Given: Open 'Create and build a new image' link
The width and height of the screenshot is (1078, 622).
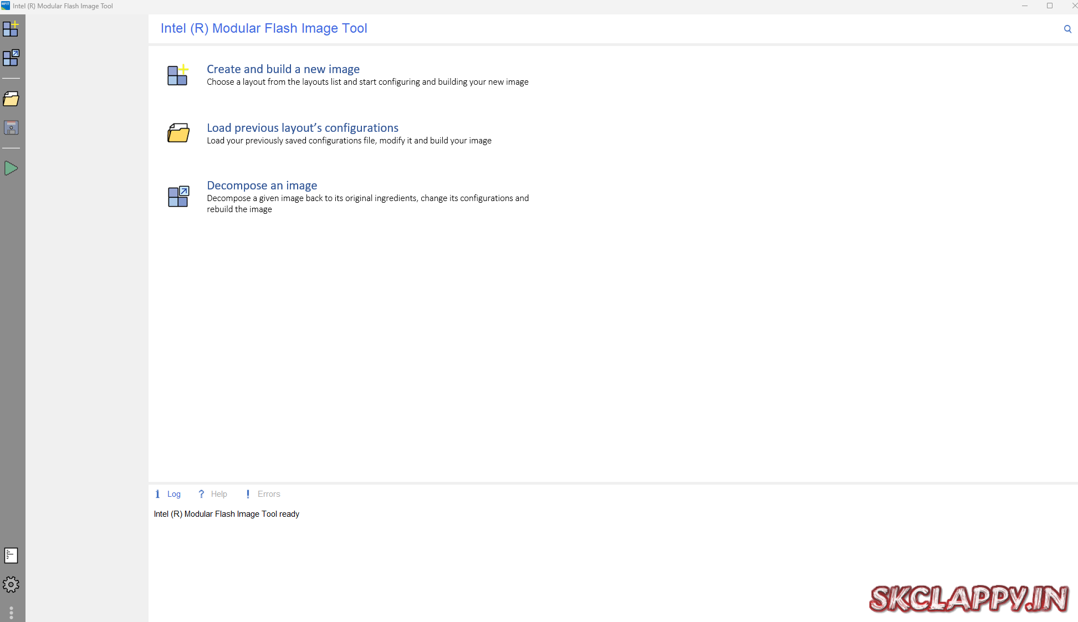Looking at the screenshot, I should (x=283, y=69).
